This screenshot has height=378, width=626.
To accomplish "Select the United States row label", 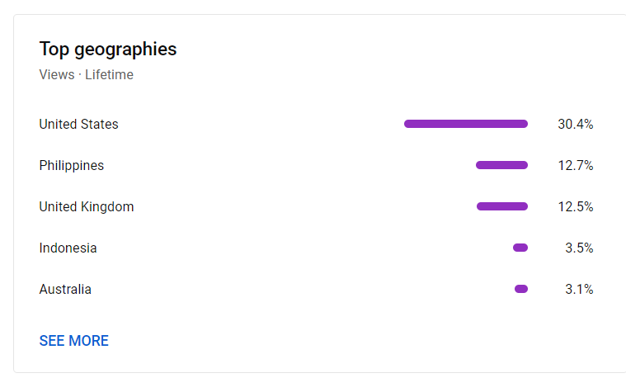I will [78, 125].
